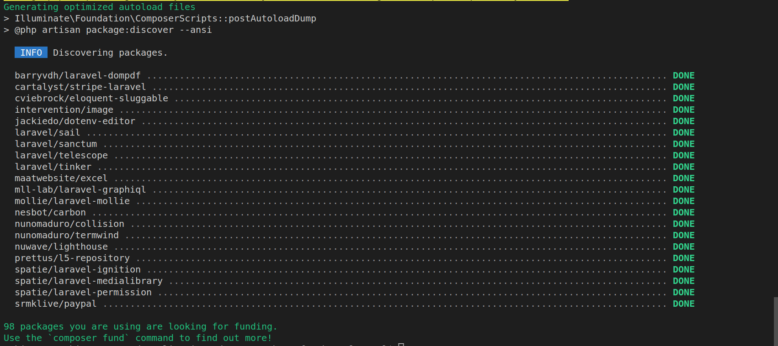The image size is (778, 346).
Task: Click the terminal's vertical scrollbar thumb
Action: [775, 321]
